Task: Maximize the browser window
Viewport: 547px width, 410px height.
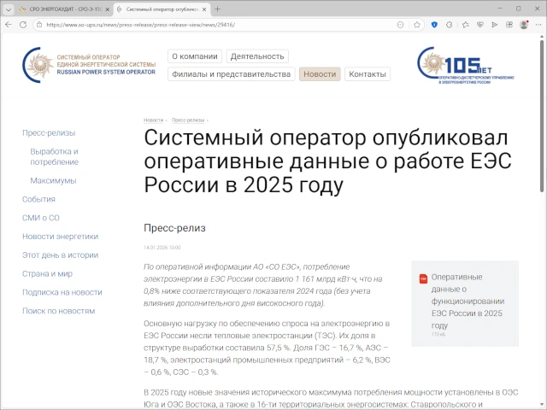Action: 519,9
